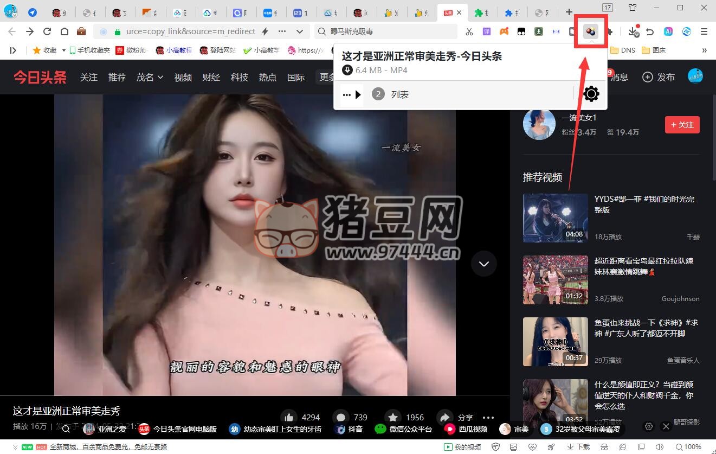The height and width of the screenshot is (454, 716).
Task: Open the 739 comments icon
Action: pos(341,417)
